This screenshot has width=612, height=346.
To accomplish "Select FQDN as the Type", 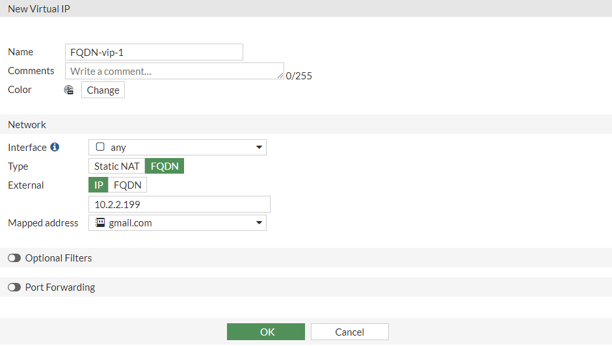I will 165,166.
